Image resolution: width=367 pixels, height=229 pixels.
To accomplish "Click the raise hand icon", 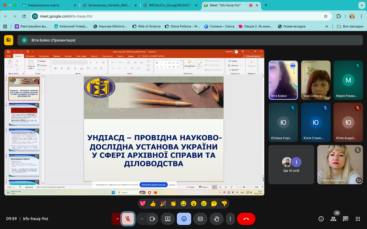I will click(216, 219).
